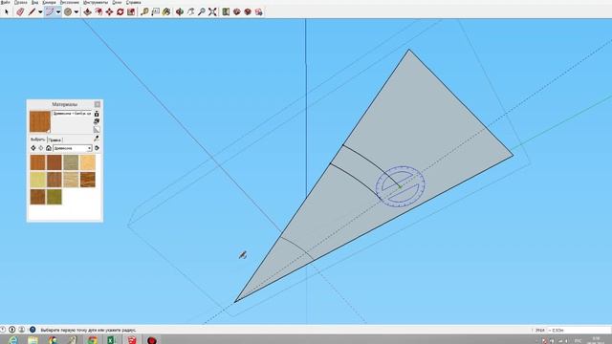Viewport: 612px width, 344px height.
Task: Select the dark burl wood swatch
Action: (87, 180)
